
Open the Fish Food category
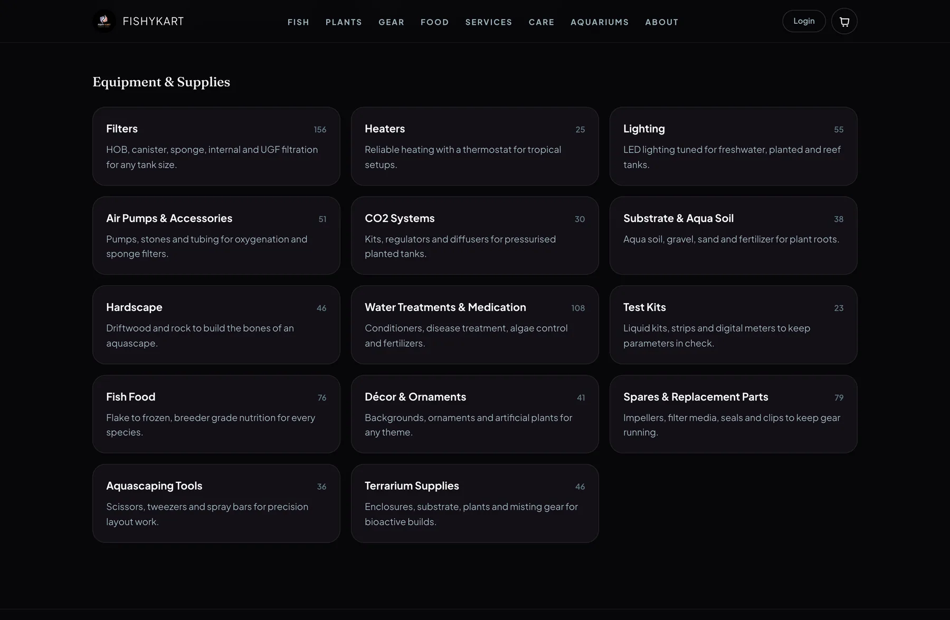tap(216, 414)
